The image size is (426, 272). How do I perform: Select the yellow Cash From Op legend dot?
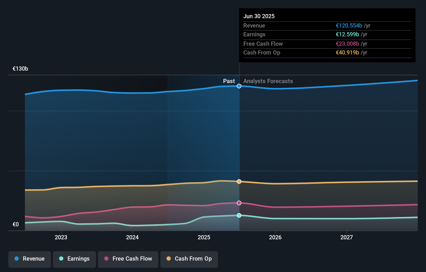[168, 259]
